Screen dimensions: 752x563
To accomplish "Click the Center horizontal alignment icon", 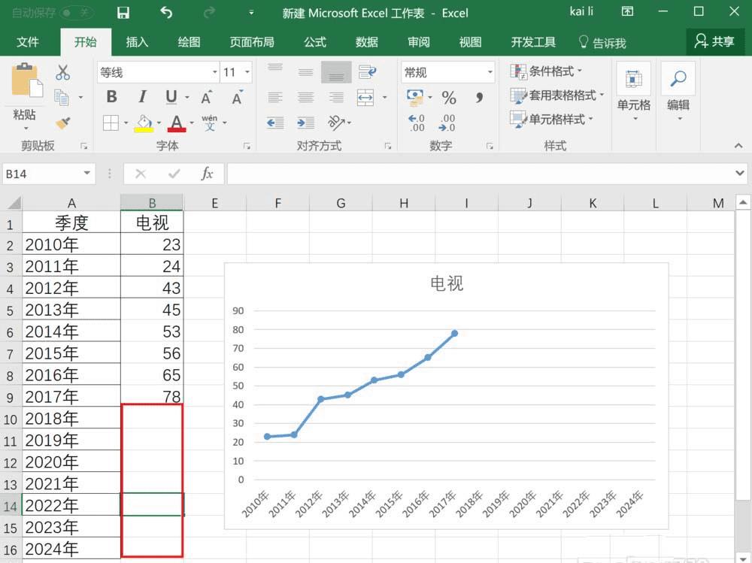I will (305, 98).
